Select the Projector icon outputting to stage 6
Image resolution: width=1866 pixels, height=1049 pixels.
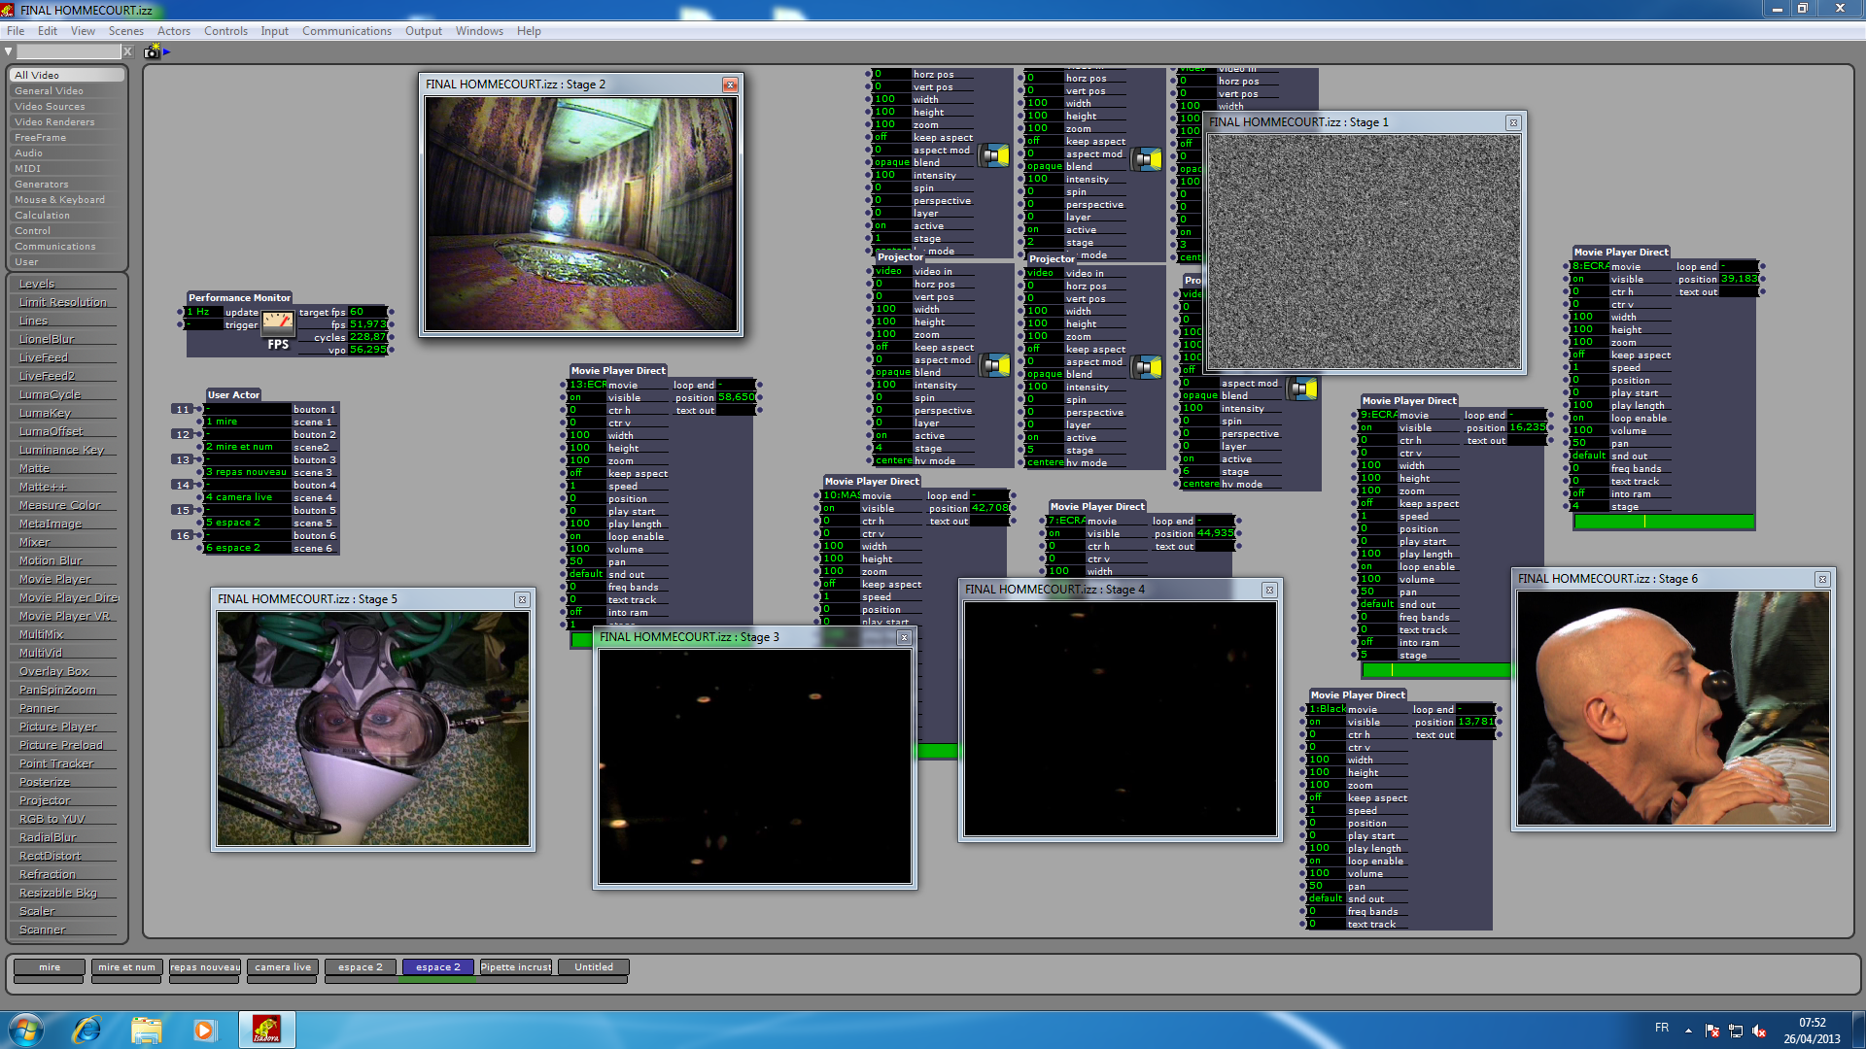pyautogui.click(x=1302, y=389)
